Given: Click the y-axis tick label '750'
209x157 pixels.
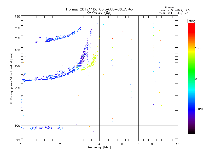Looking at the screenshot, I should point(17,16).
